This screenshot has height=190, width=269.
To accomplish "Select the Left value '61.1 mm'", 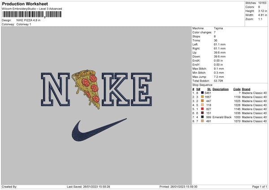I will click(220, 44).
